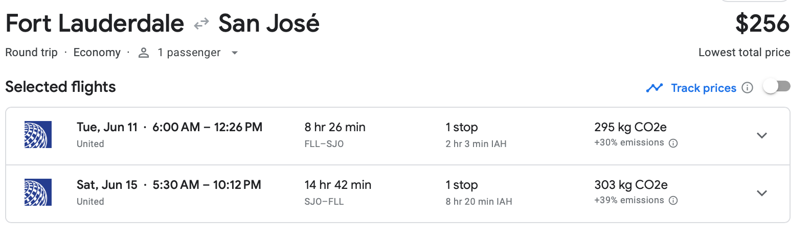Click the passenger person icon
Viewport: 811px width, 242px height.
tap(144, 53)
